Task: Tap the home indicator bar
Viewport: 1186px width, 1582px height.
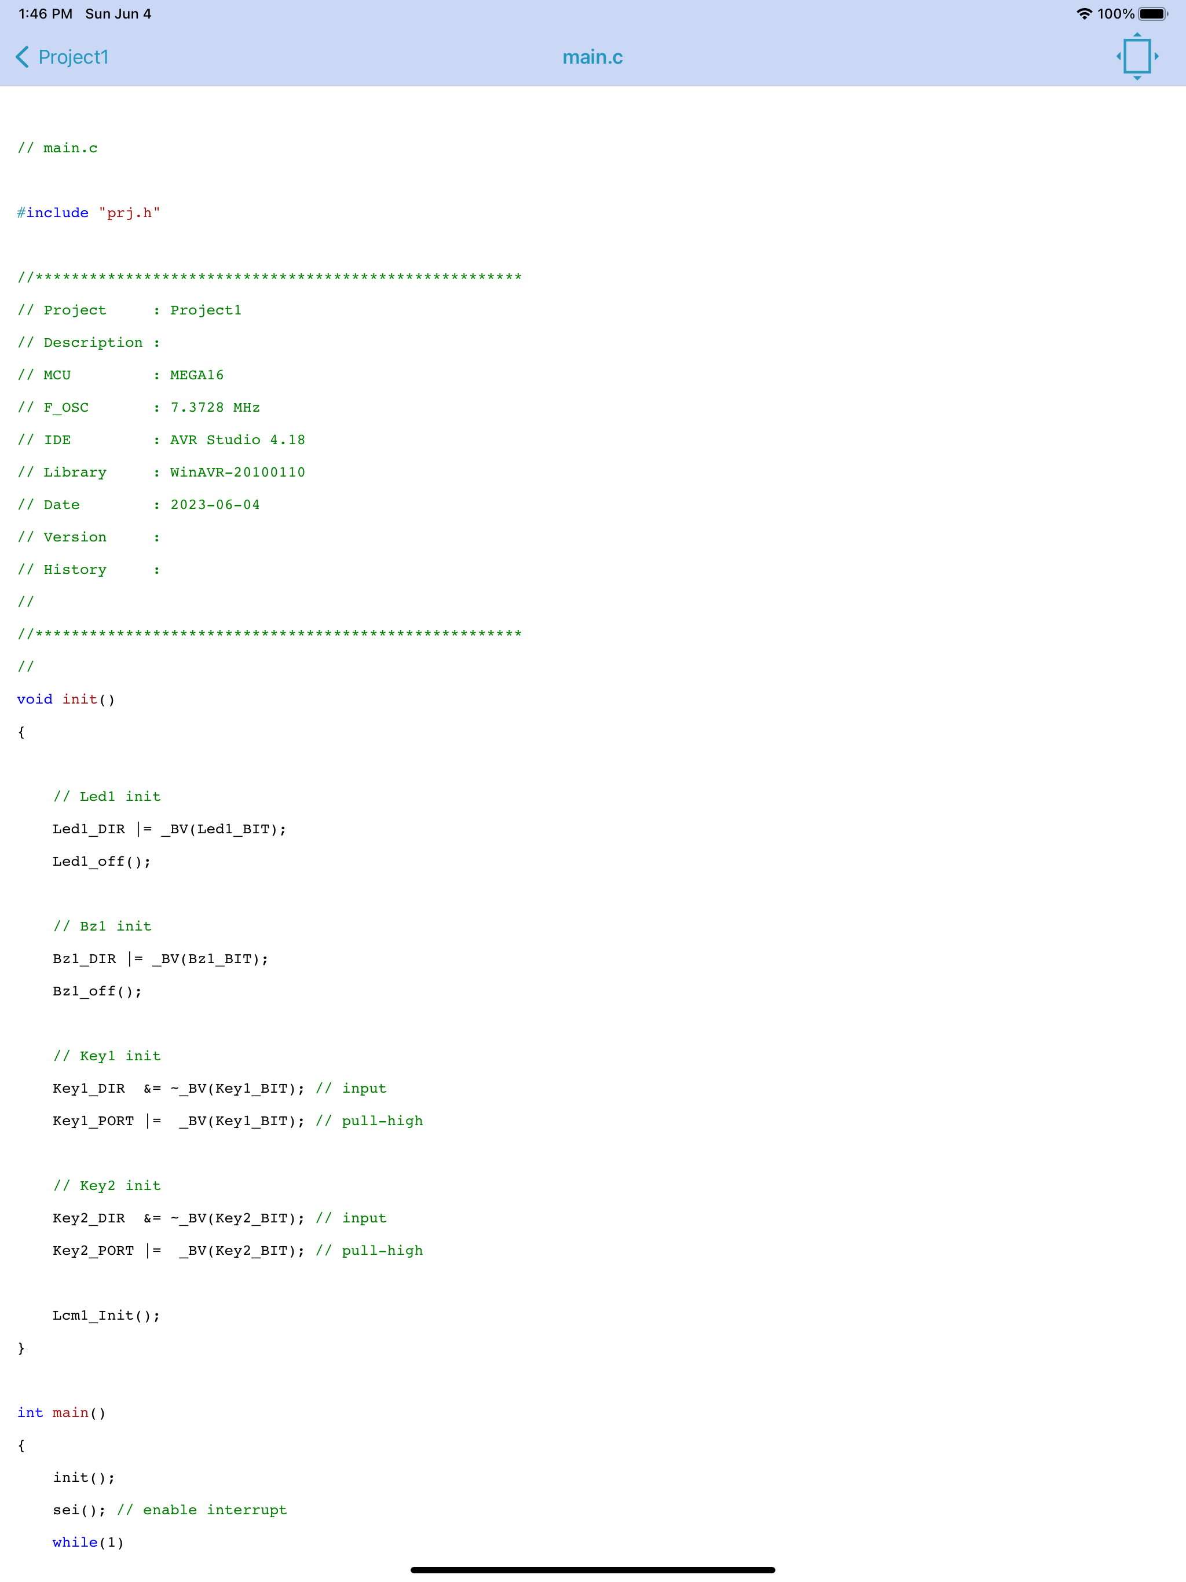Action: click(592, 1570)
